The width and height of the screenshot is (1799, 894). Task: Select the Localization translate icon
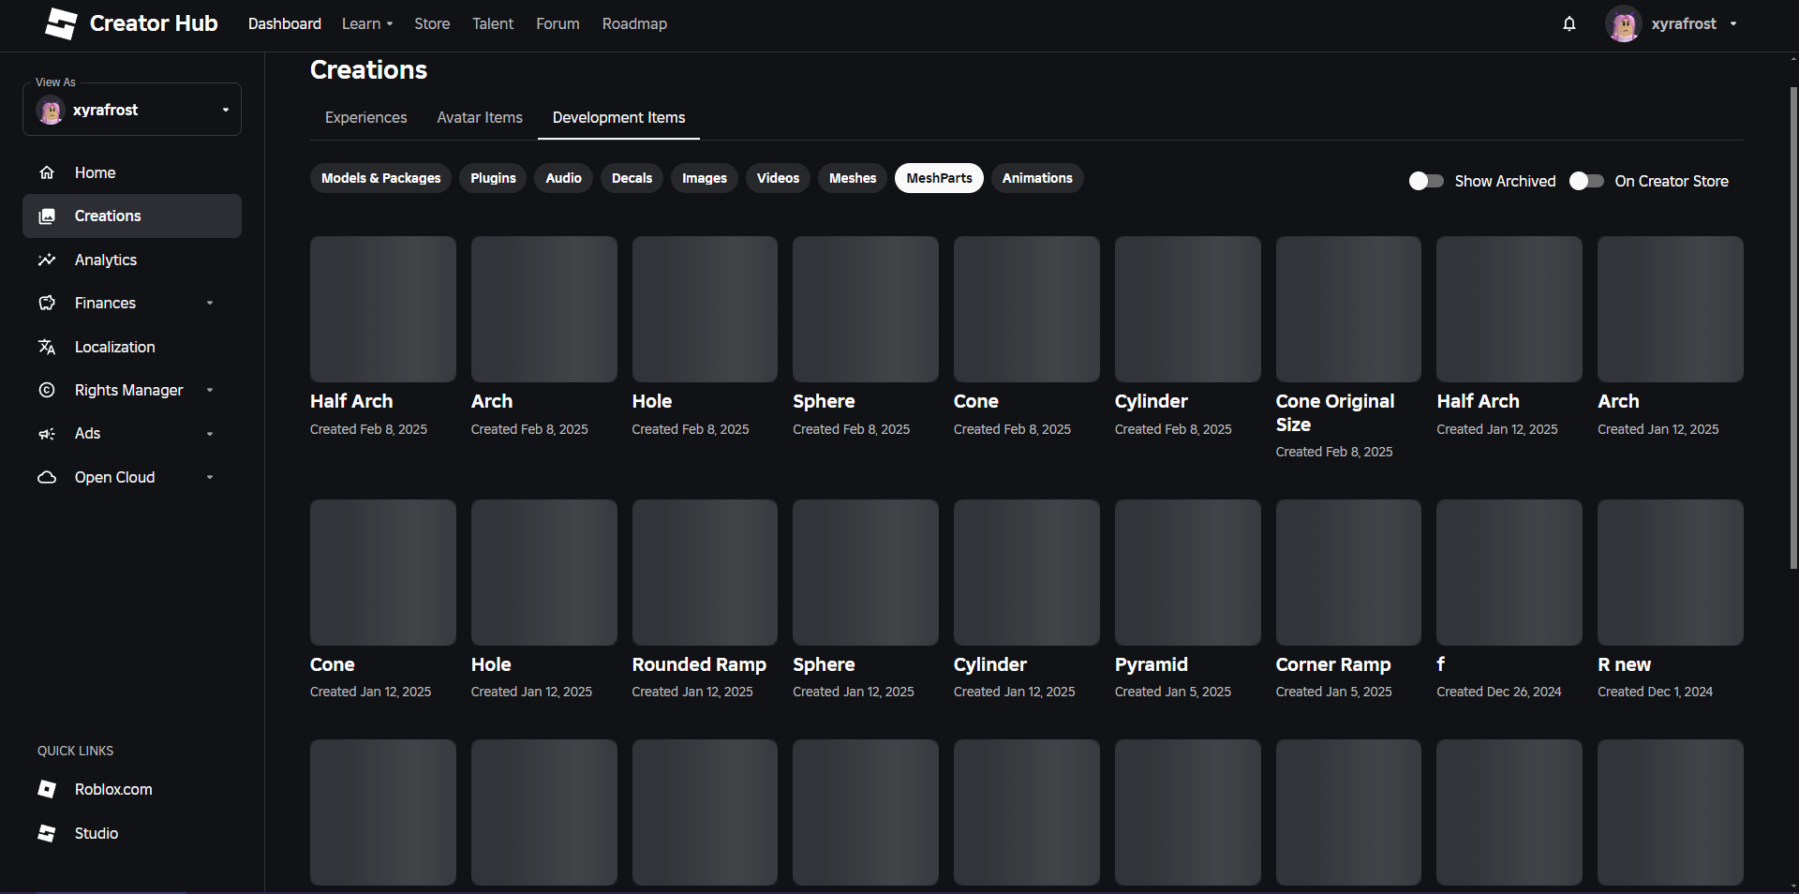pyautogui.click(x=46, y=347)
